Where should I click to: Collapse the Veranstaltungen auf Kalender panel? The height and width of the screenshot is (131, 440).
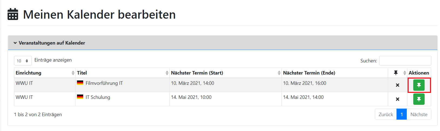(15, 43)
